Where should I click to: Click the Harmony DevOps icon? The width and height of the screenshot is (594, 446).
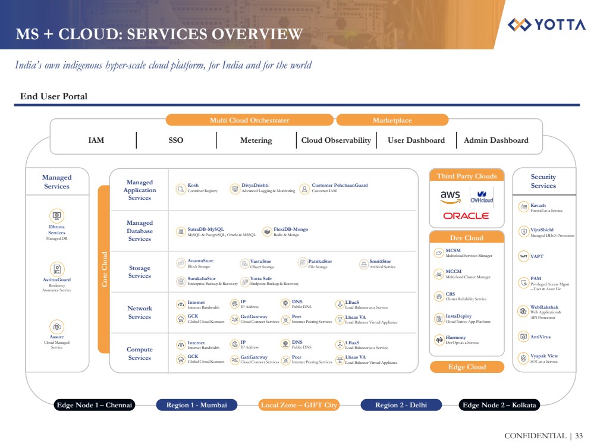pyautogui.click(x=438, y=340)
